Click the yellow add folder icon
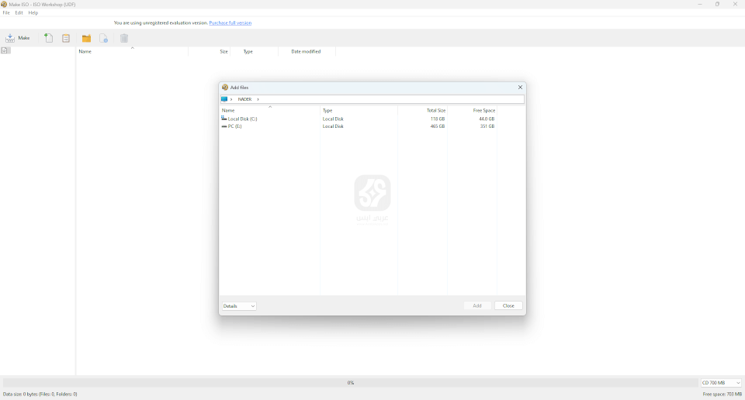The width and height of the screenshot is (745, 400). tap(86, 38)
